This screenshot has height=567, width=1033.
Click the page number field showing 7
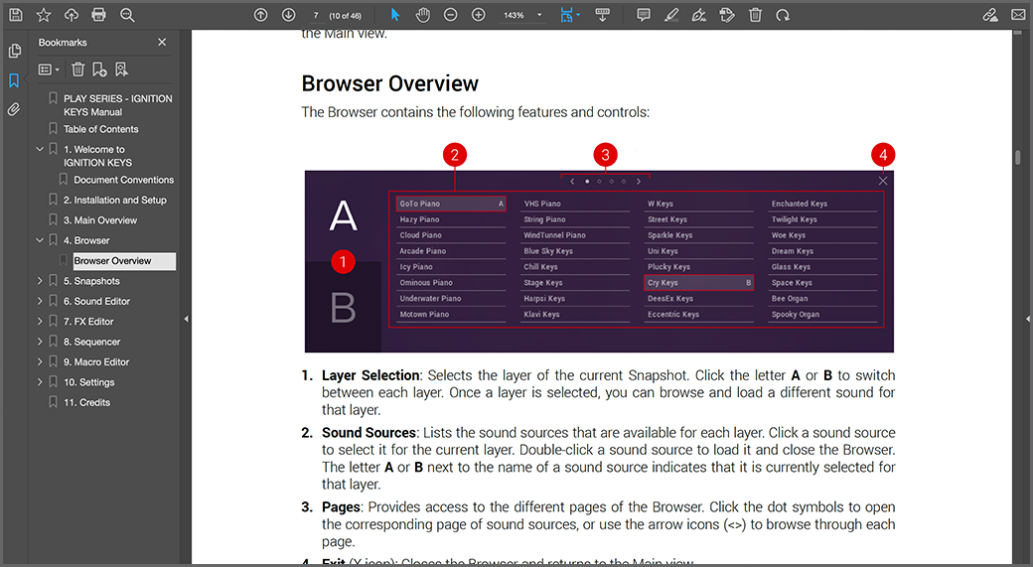(x=316, y=15)
